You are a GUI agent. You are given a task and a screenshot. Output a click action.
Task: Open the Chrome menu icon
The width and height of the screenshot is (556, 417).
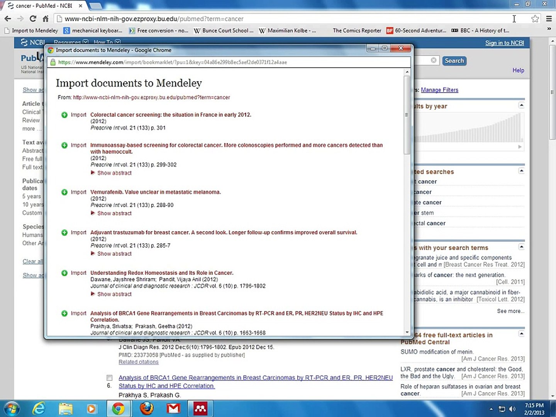click(x=549, y=19)
